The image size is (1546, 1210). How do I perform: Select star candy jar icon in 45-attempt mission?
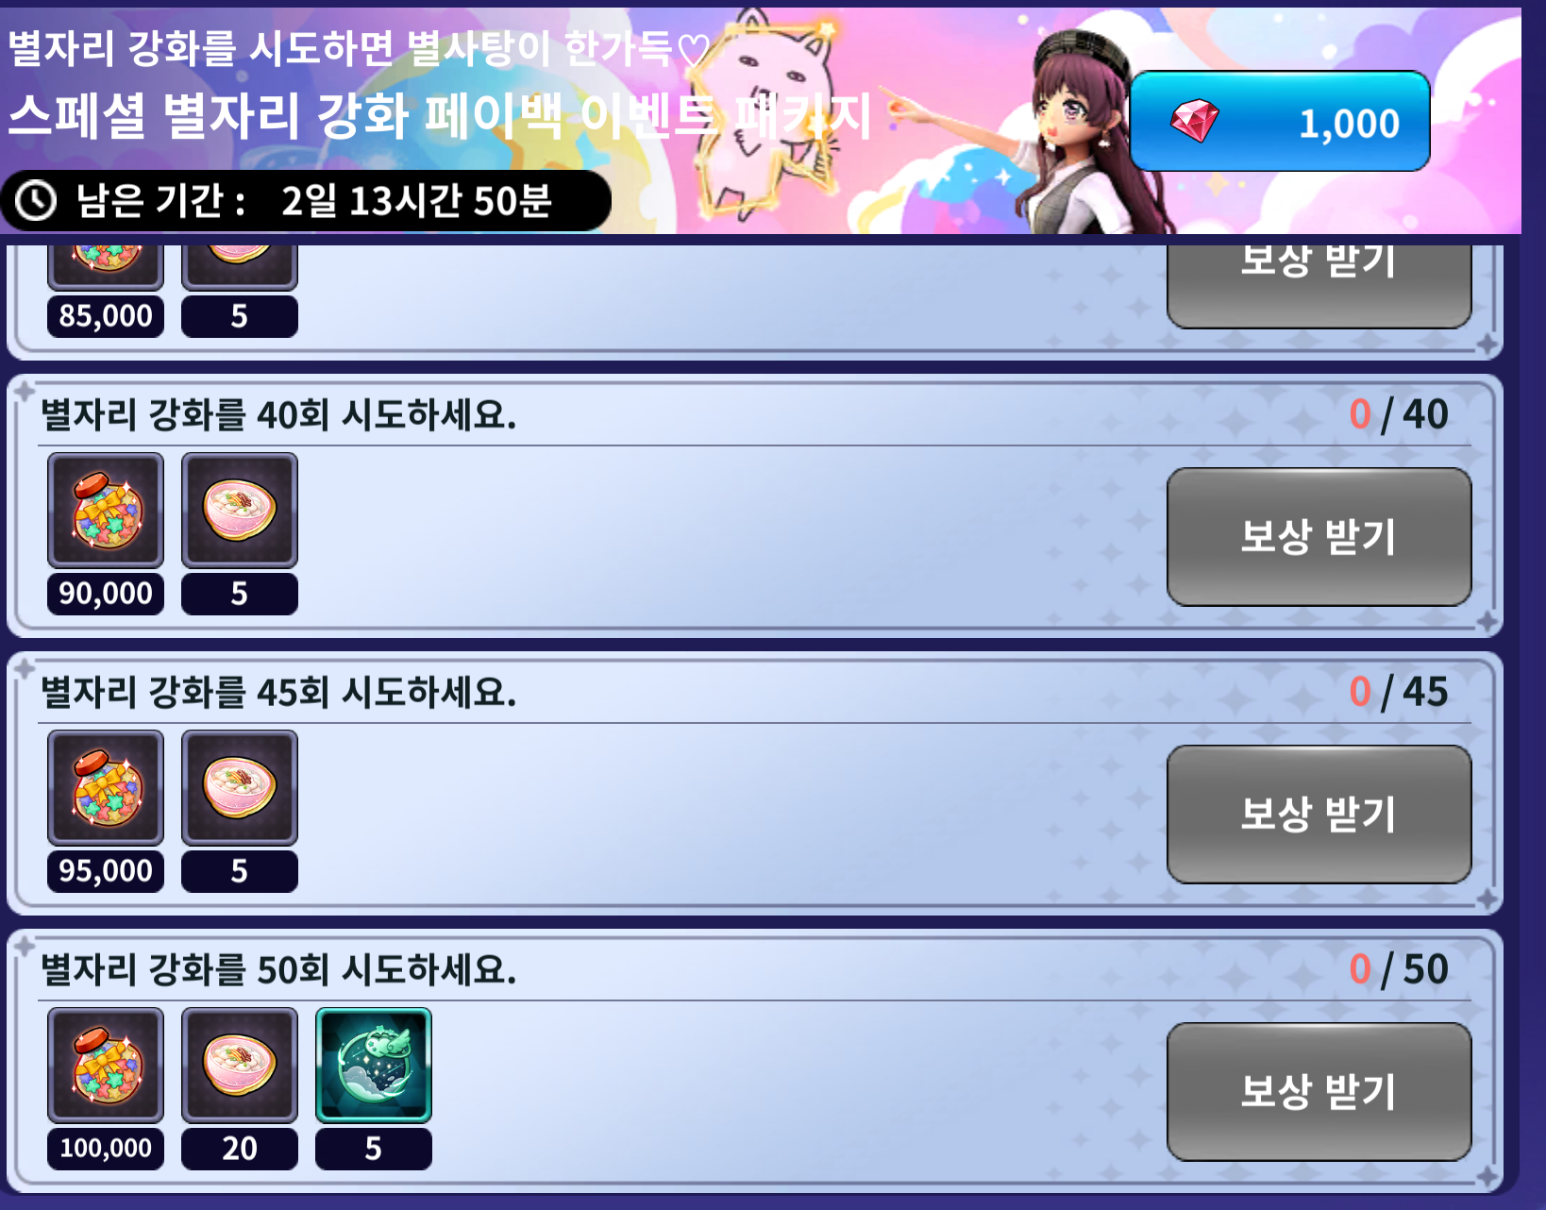point(106,788)
